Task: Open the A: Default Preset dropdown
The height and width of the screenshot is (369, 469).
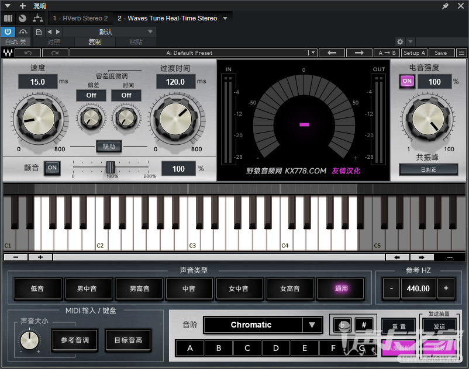Action: (193, 53)
